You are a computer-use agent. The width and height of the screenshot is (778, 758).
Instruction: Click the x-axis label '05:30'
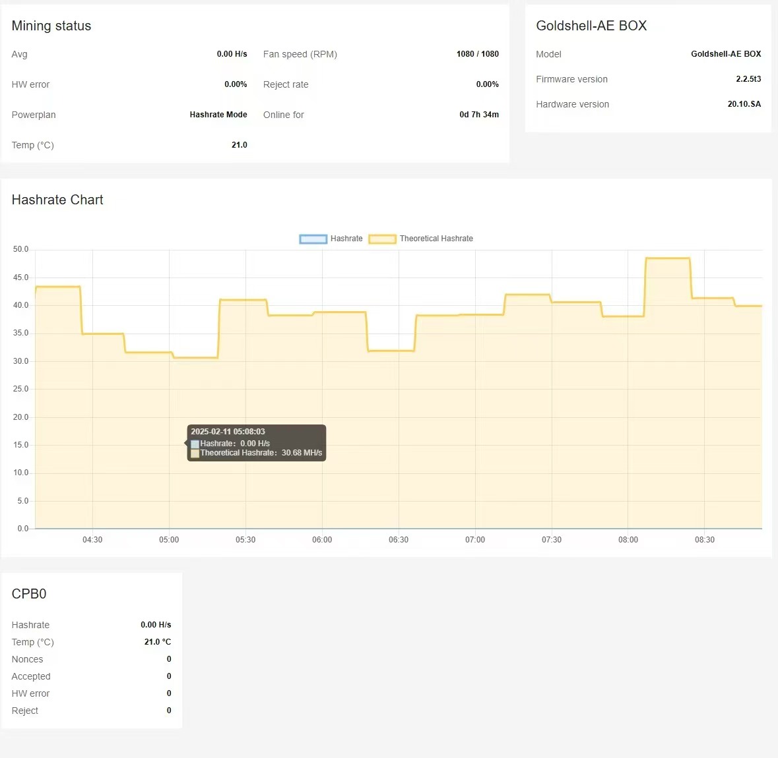coord(245,540)
